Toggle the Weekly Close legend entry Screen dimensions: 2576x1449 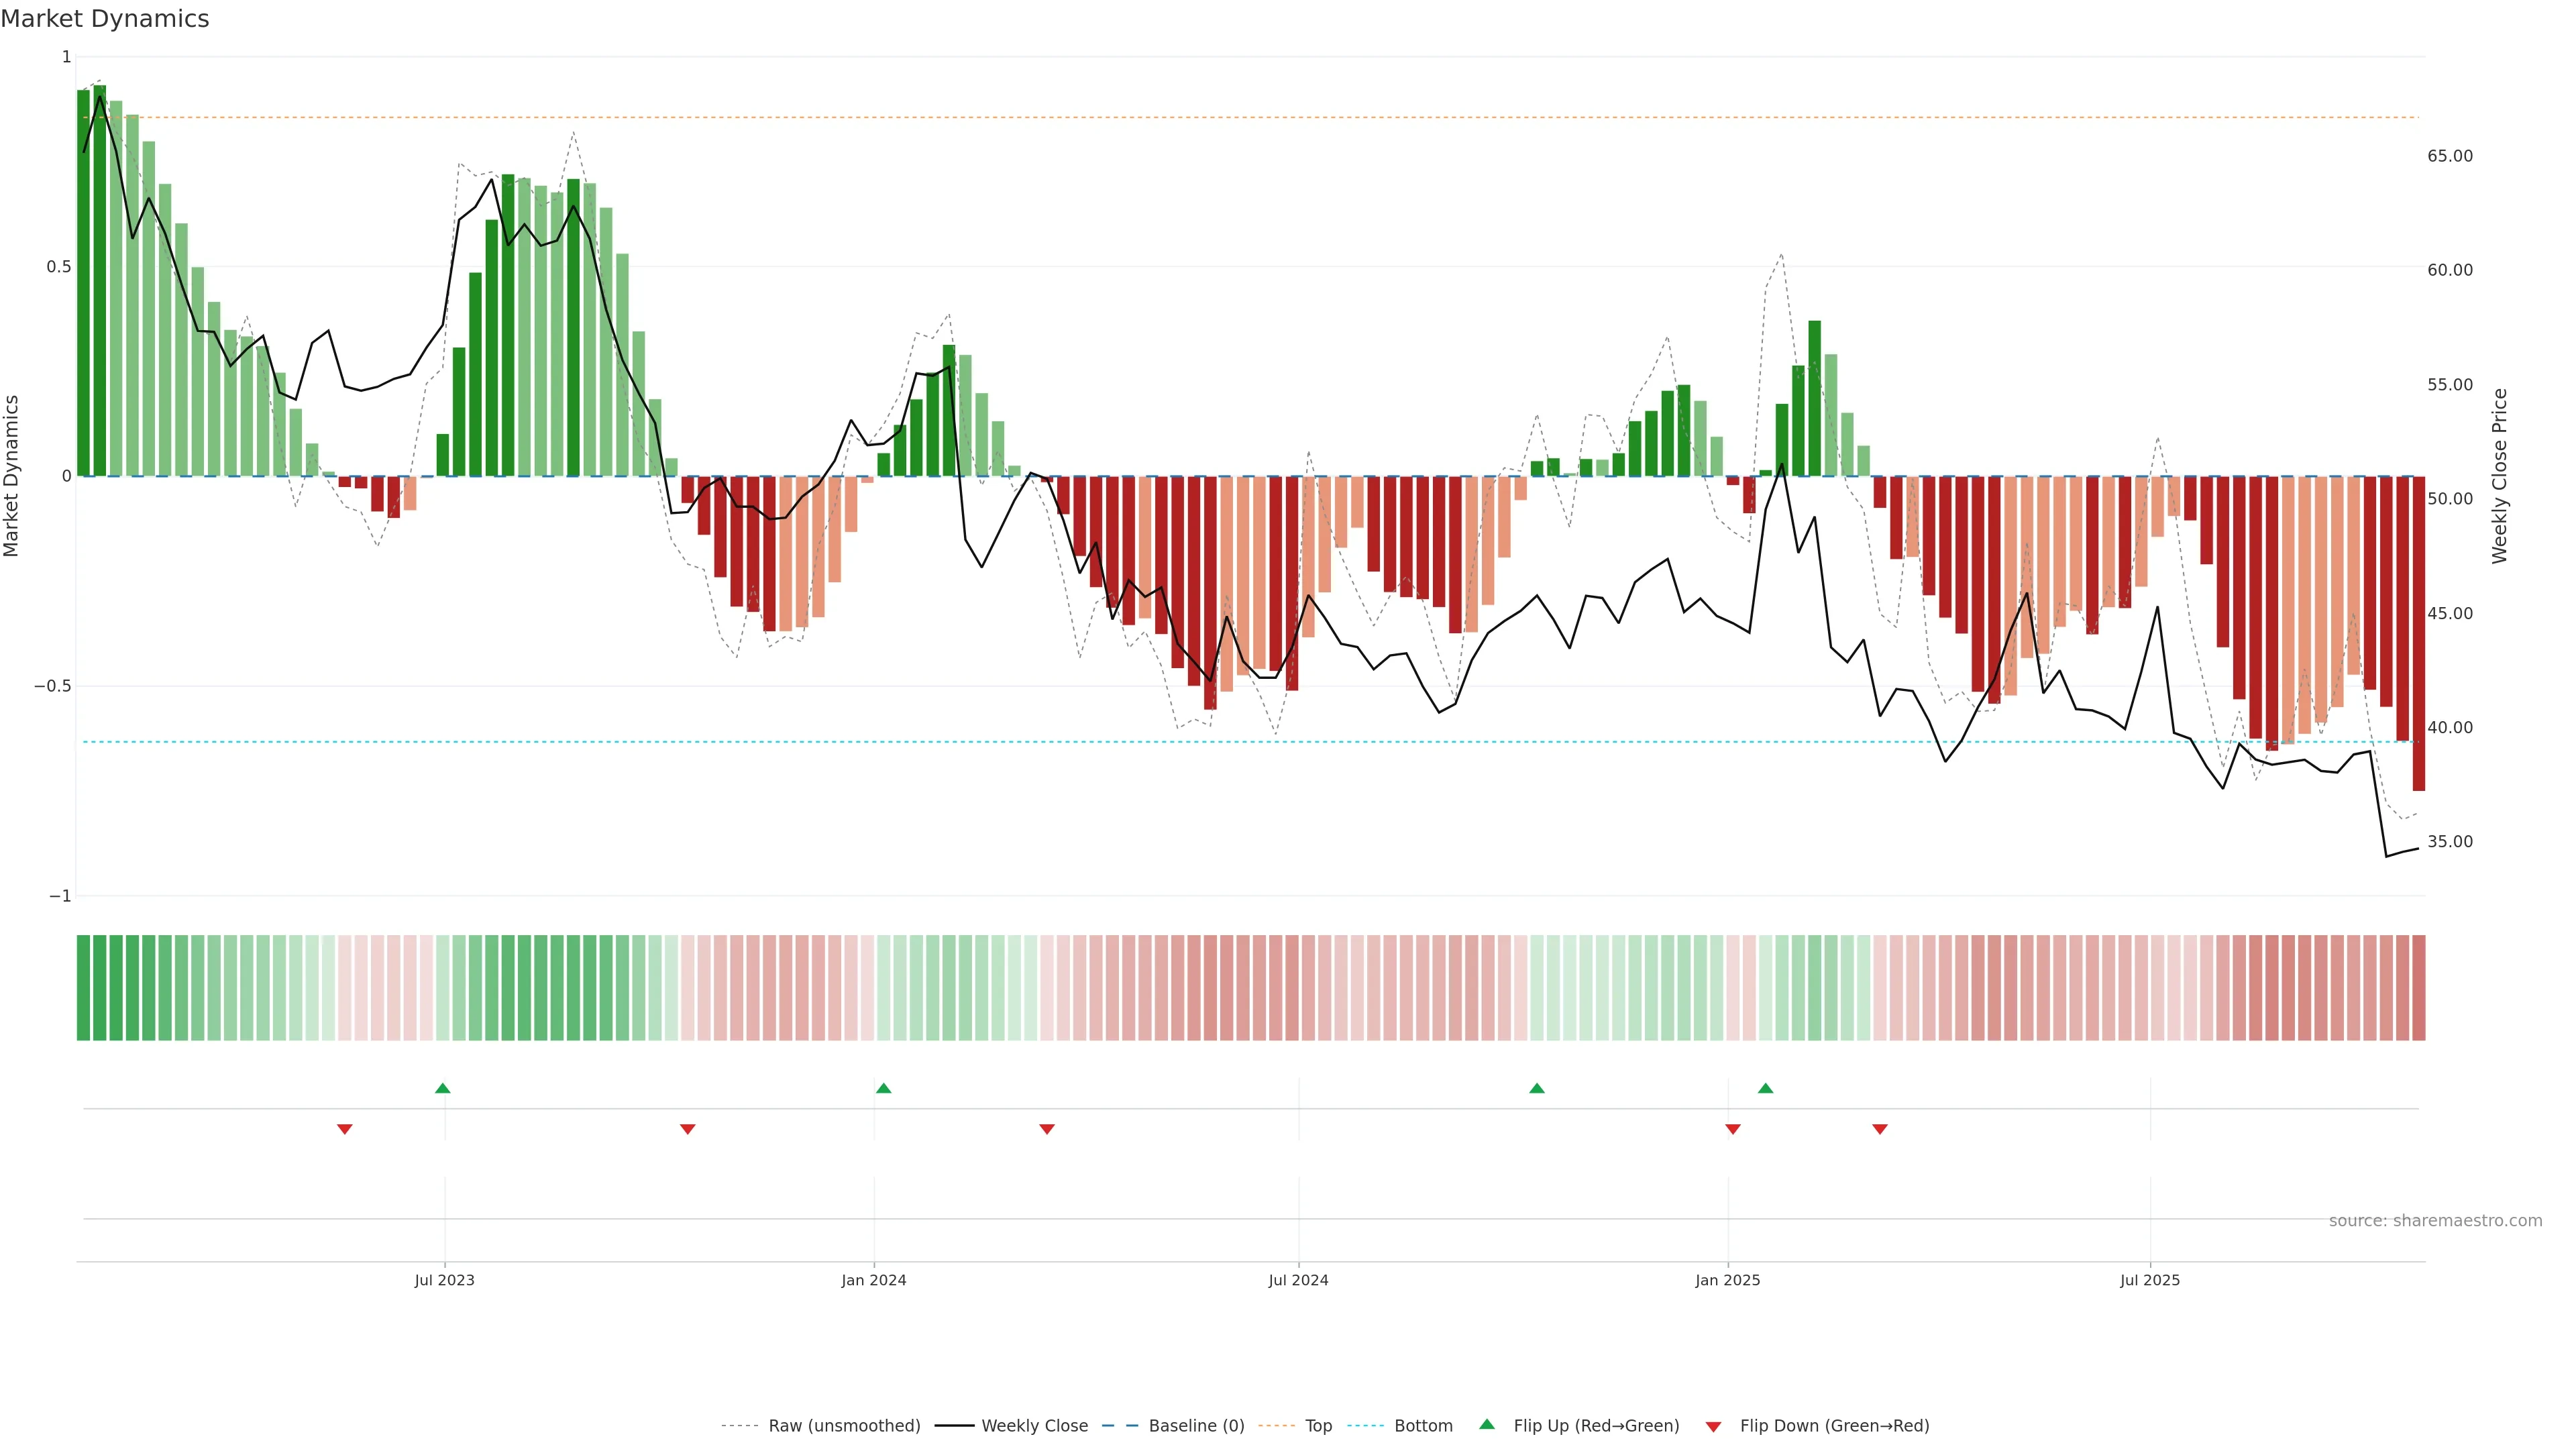[x=1034, y=1426]
